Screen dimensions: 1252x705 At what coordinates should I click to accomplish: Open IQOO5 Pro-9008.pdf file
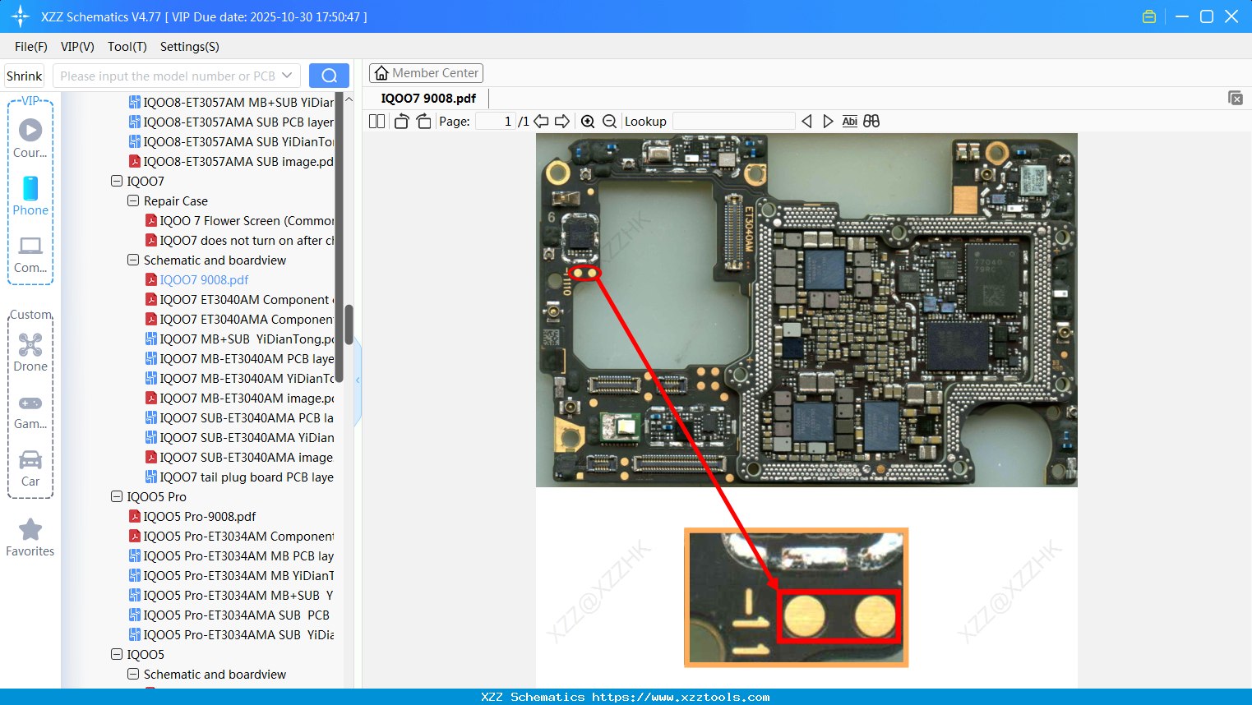coord(192,516)
